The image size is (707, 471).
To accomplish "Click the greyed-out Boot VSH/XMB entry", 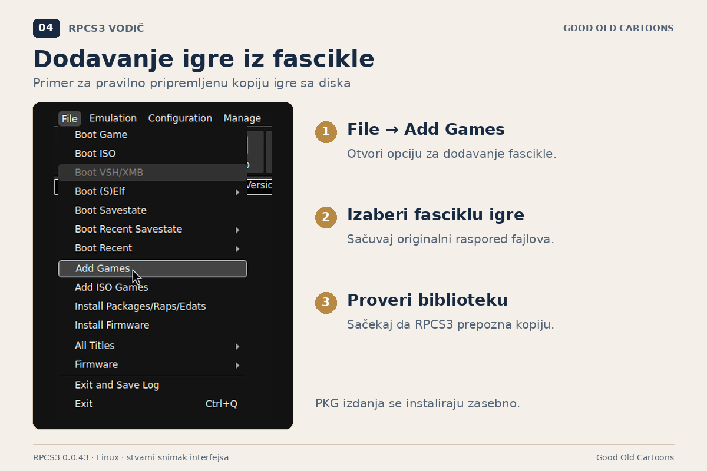I will coord(153,173).
